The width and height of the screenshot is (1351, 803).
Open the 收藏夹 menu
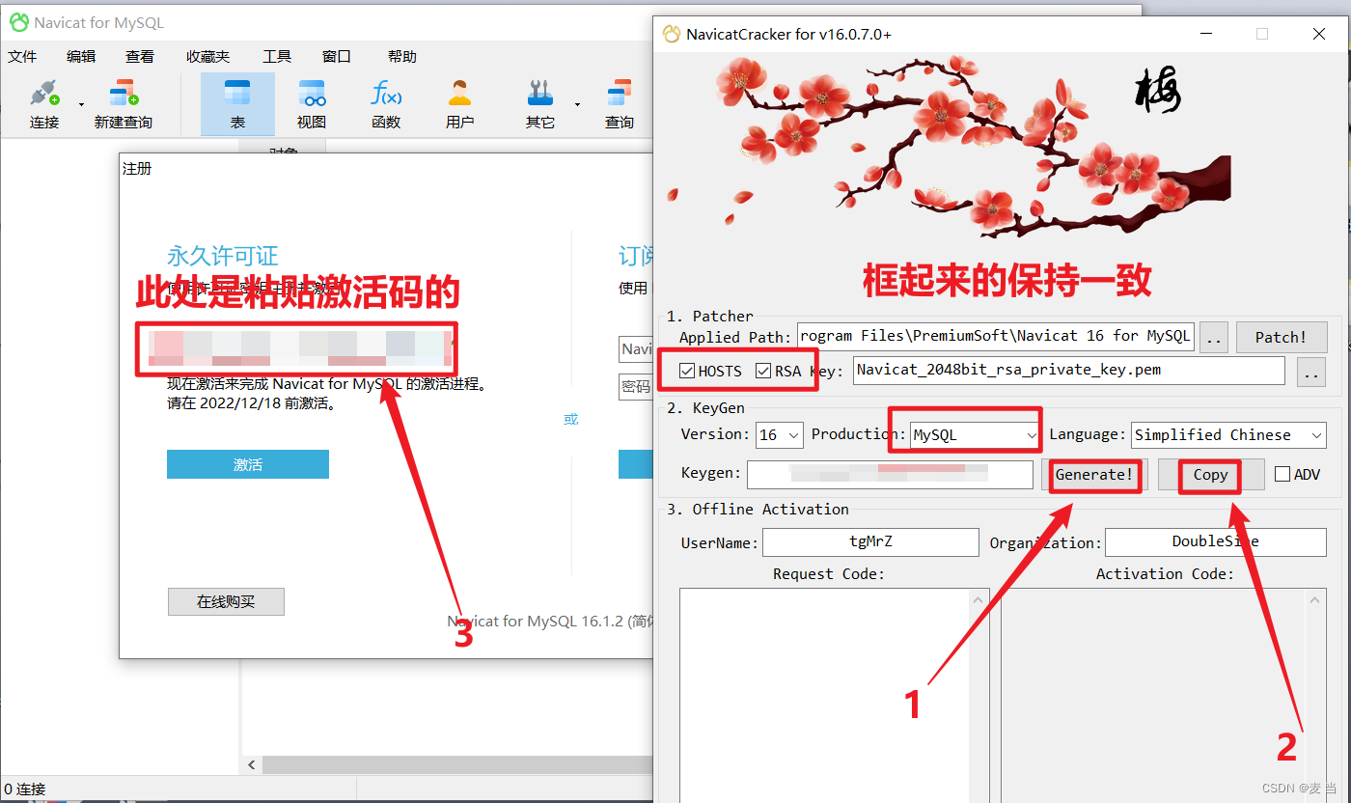(x=208, y=56)
